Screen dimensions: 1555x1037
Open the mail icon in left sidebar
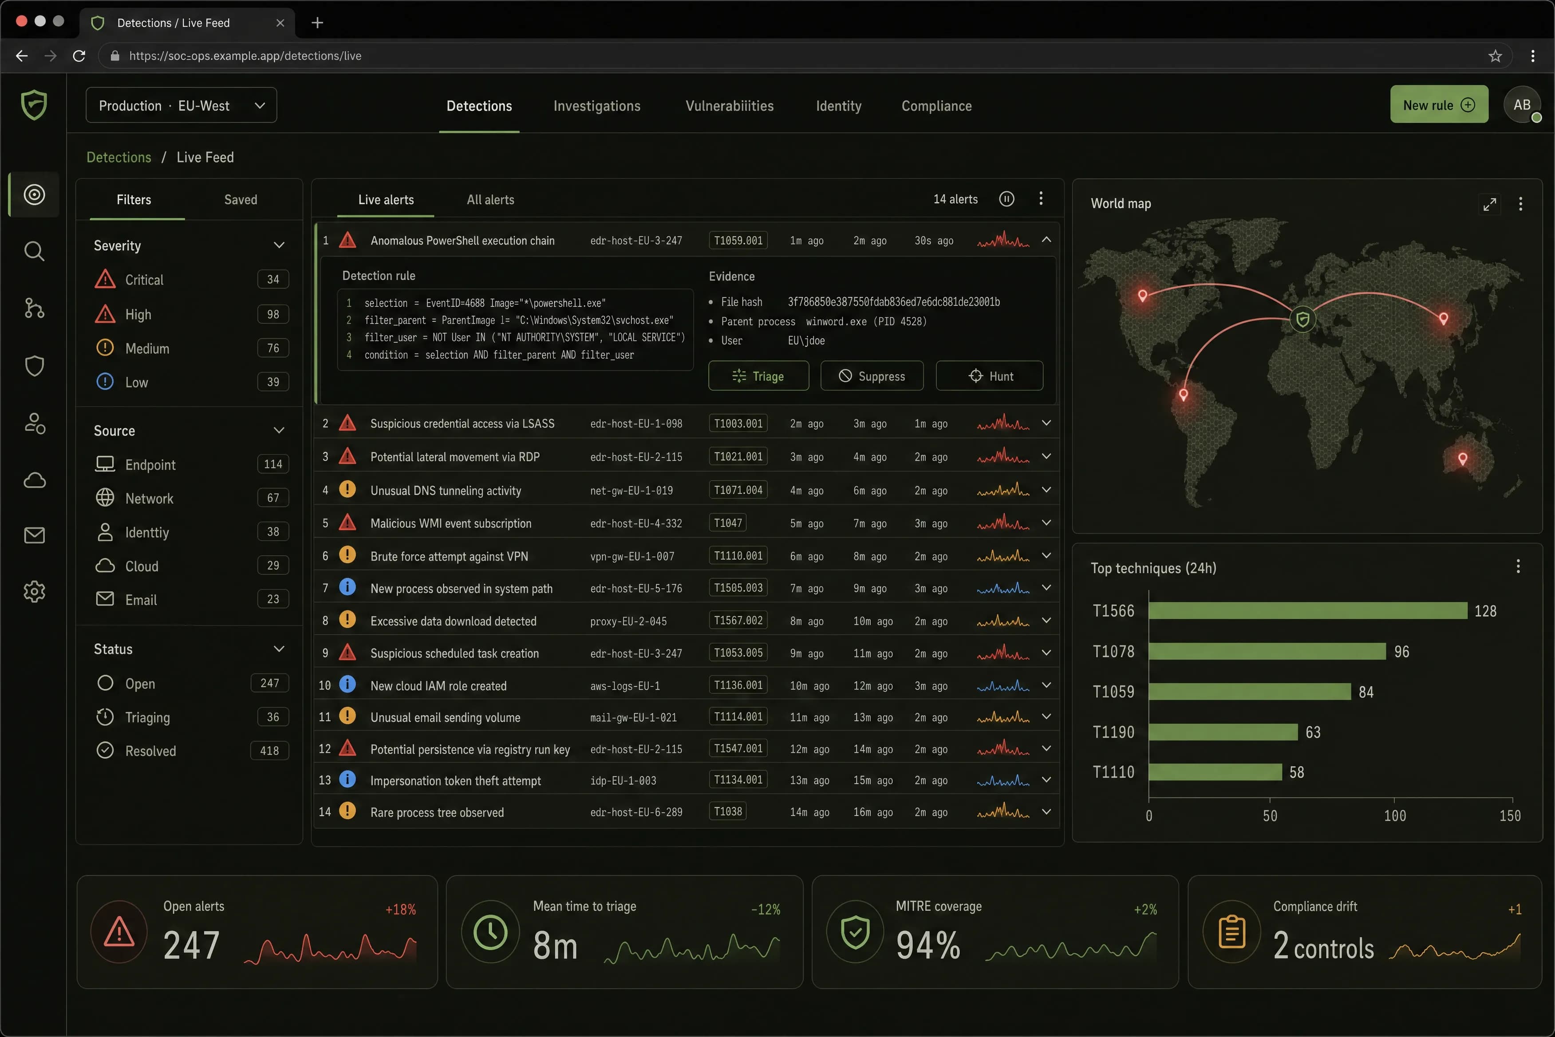coord(34,535)
